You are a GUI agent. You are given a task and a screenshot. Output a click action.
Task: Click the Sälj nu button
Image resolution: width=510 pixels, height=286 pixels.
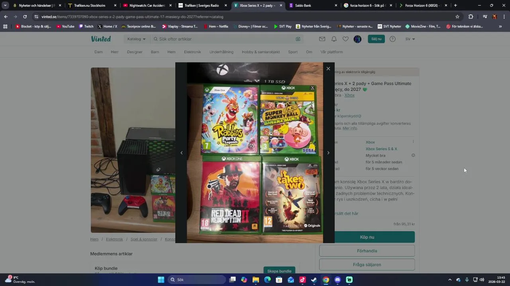376,39
